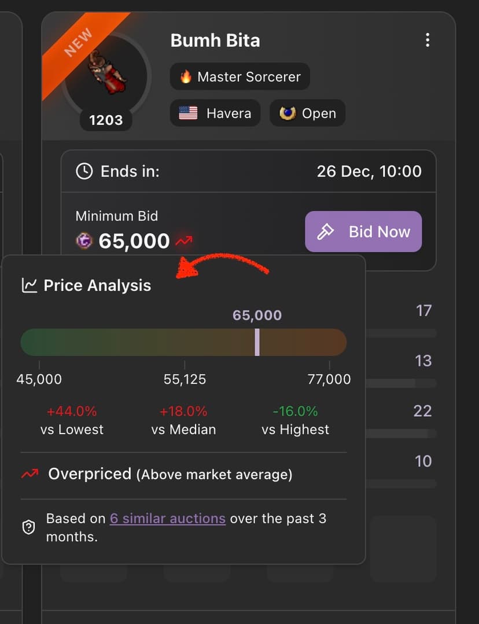Toggle the Open PvP world badge
The image size is (479, 624).
pos(307,113)
